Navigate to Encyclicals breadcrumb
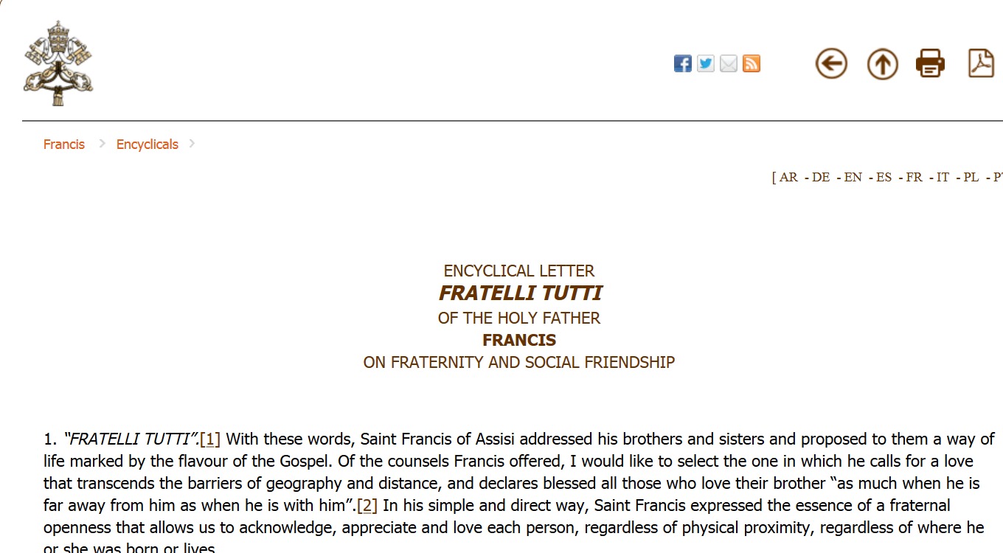 click(x=147, y=145)
